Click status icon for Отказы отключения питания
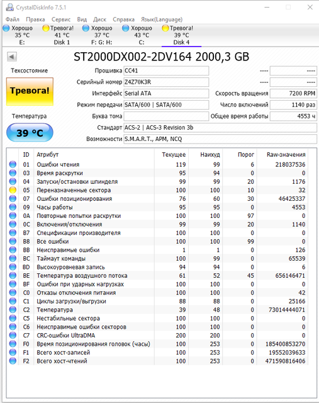Screen dimensions: 319x403 pos(13,292)
